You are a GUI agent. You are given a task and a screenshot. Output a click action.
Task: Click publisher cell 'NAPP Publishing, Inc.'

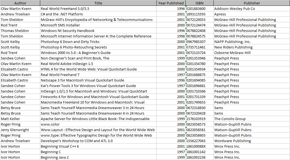(252, 42)
